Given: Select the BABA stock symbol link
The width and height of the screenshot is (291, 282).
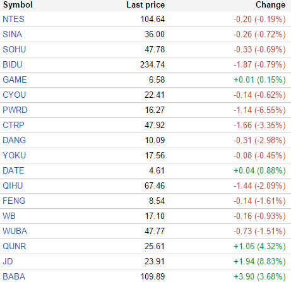Looking at the screenshot, I should [14, 276].
